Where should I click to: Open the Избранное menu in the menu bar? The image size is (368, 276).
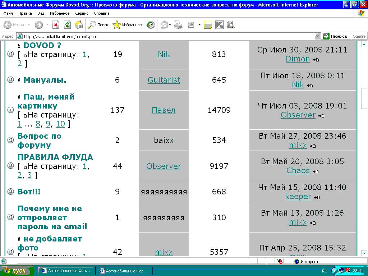(60, 13)
